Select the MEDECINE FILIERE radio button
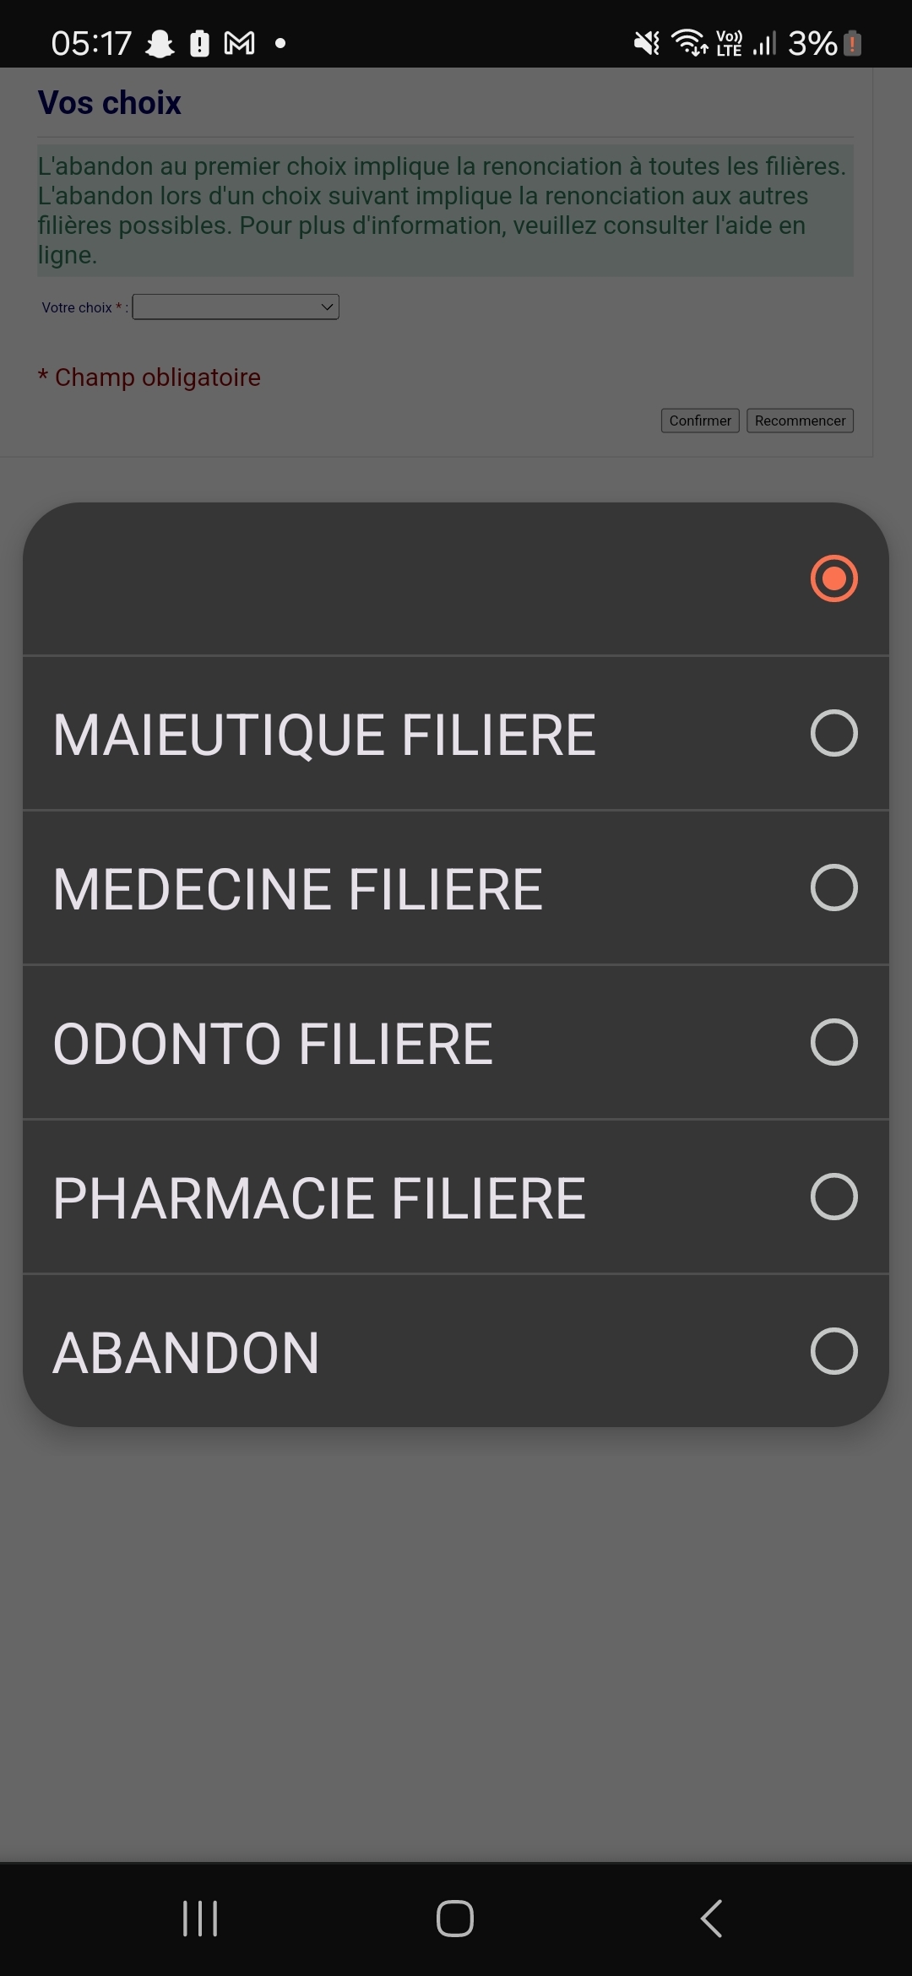This screenshot has width=912, height=1976. [x=833, y=888]
